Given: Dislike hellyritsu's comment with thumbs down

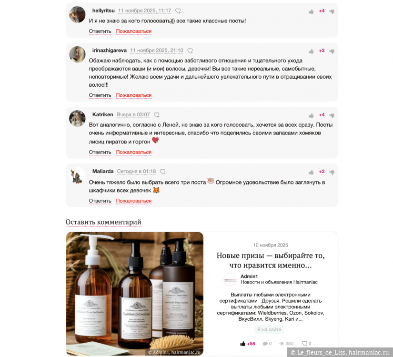Looking at the screenshot, I should coord(332,11).
